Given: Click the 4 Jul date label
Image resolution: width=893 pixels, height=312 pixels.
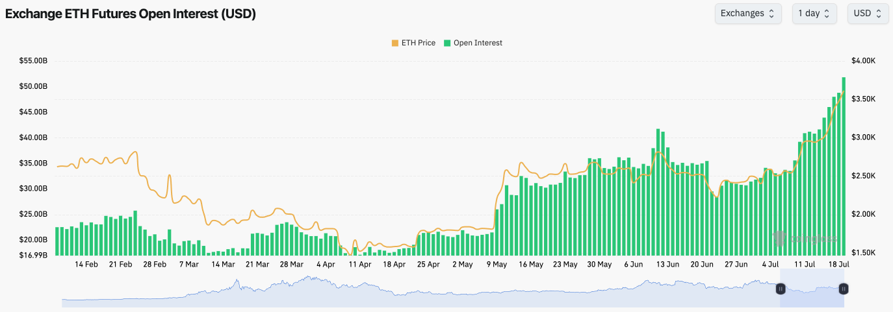Looking at the screenshot, I should click(x=770, y=265).
